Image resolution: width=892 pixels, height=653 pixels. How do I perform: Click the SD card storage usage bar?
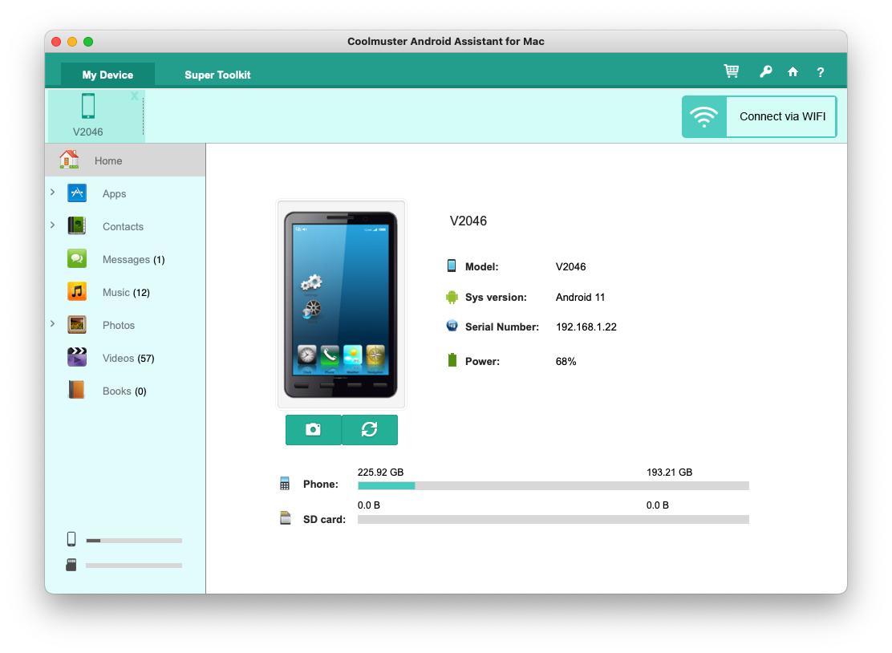[x=553, y=519]
